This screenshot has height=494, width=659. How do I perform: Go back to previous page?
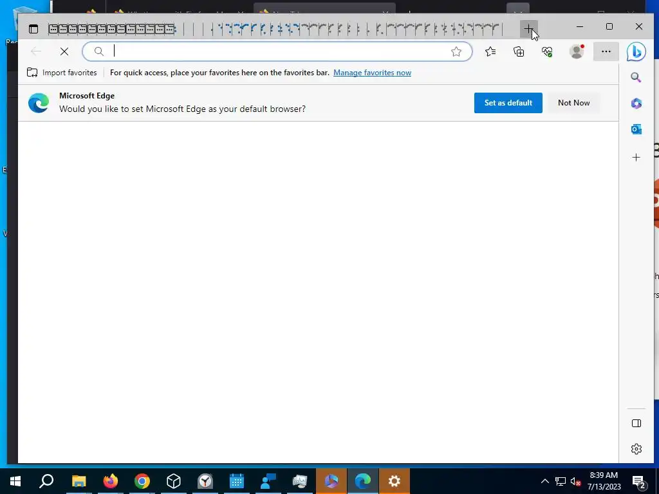36,51
